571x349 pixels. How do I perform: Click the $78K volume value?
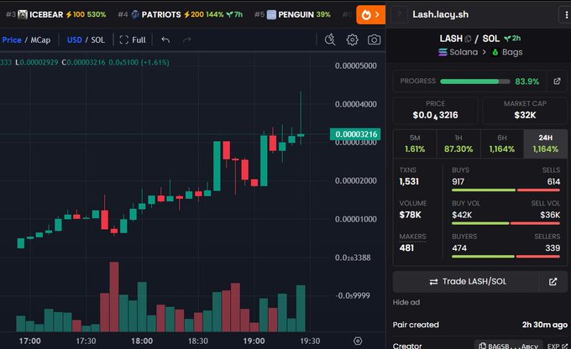pos(410,215)
